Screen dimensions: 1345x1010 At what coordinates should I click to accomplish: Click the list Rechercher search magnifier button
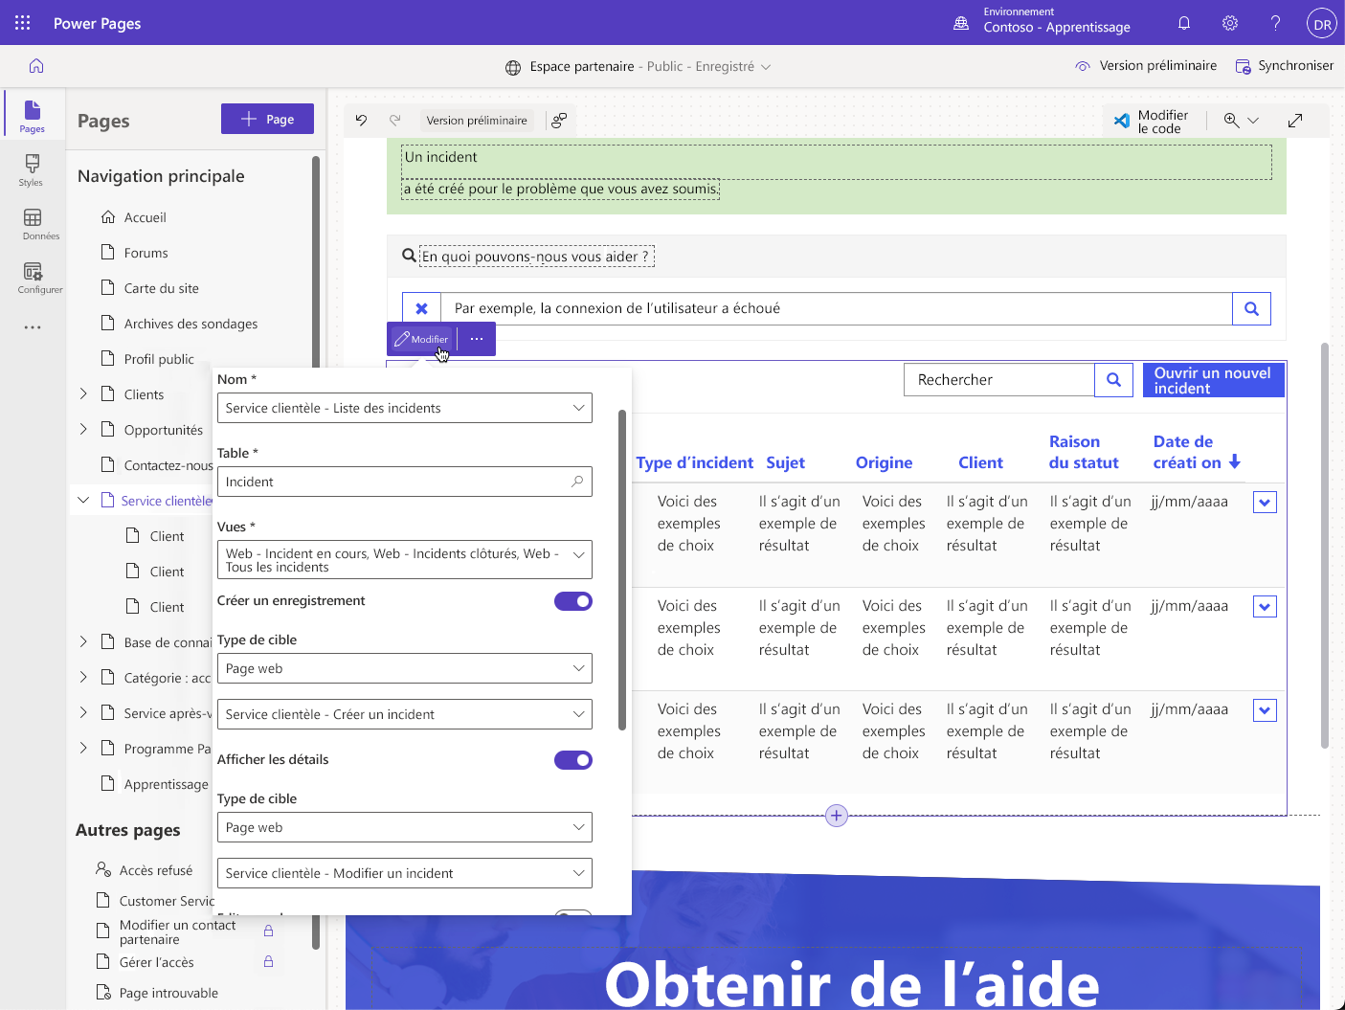[x=1113, y=379]
